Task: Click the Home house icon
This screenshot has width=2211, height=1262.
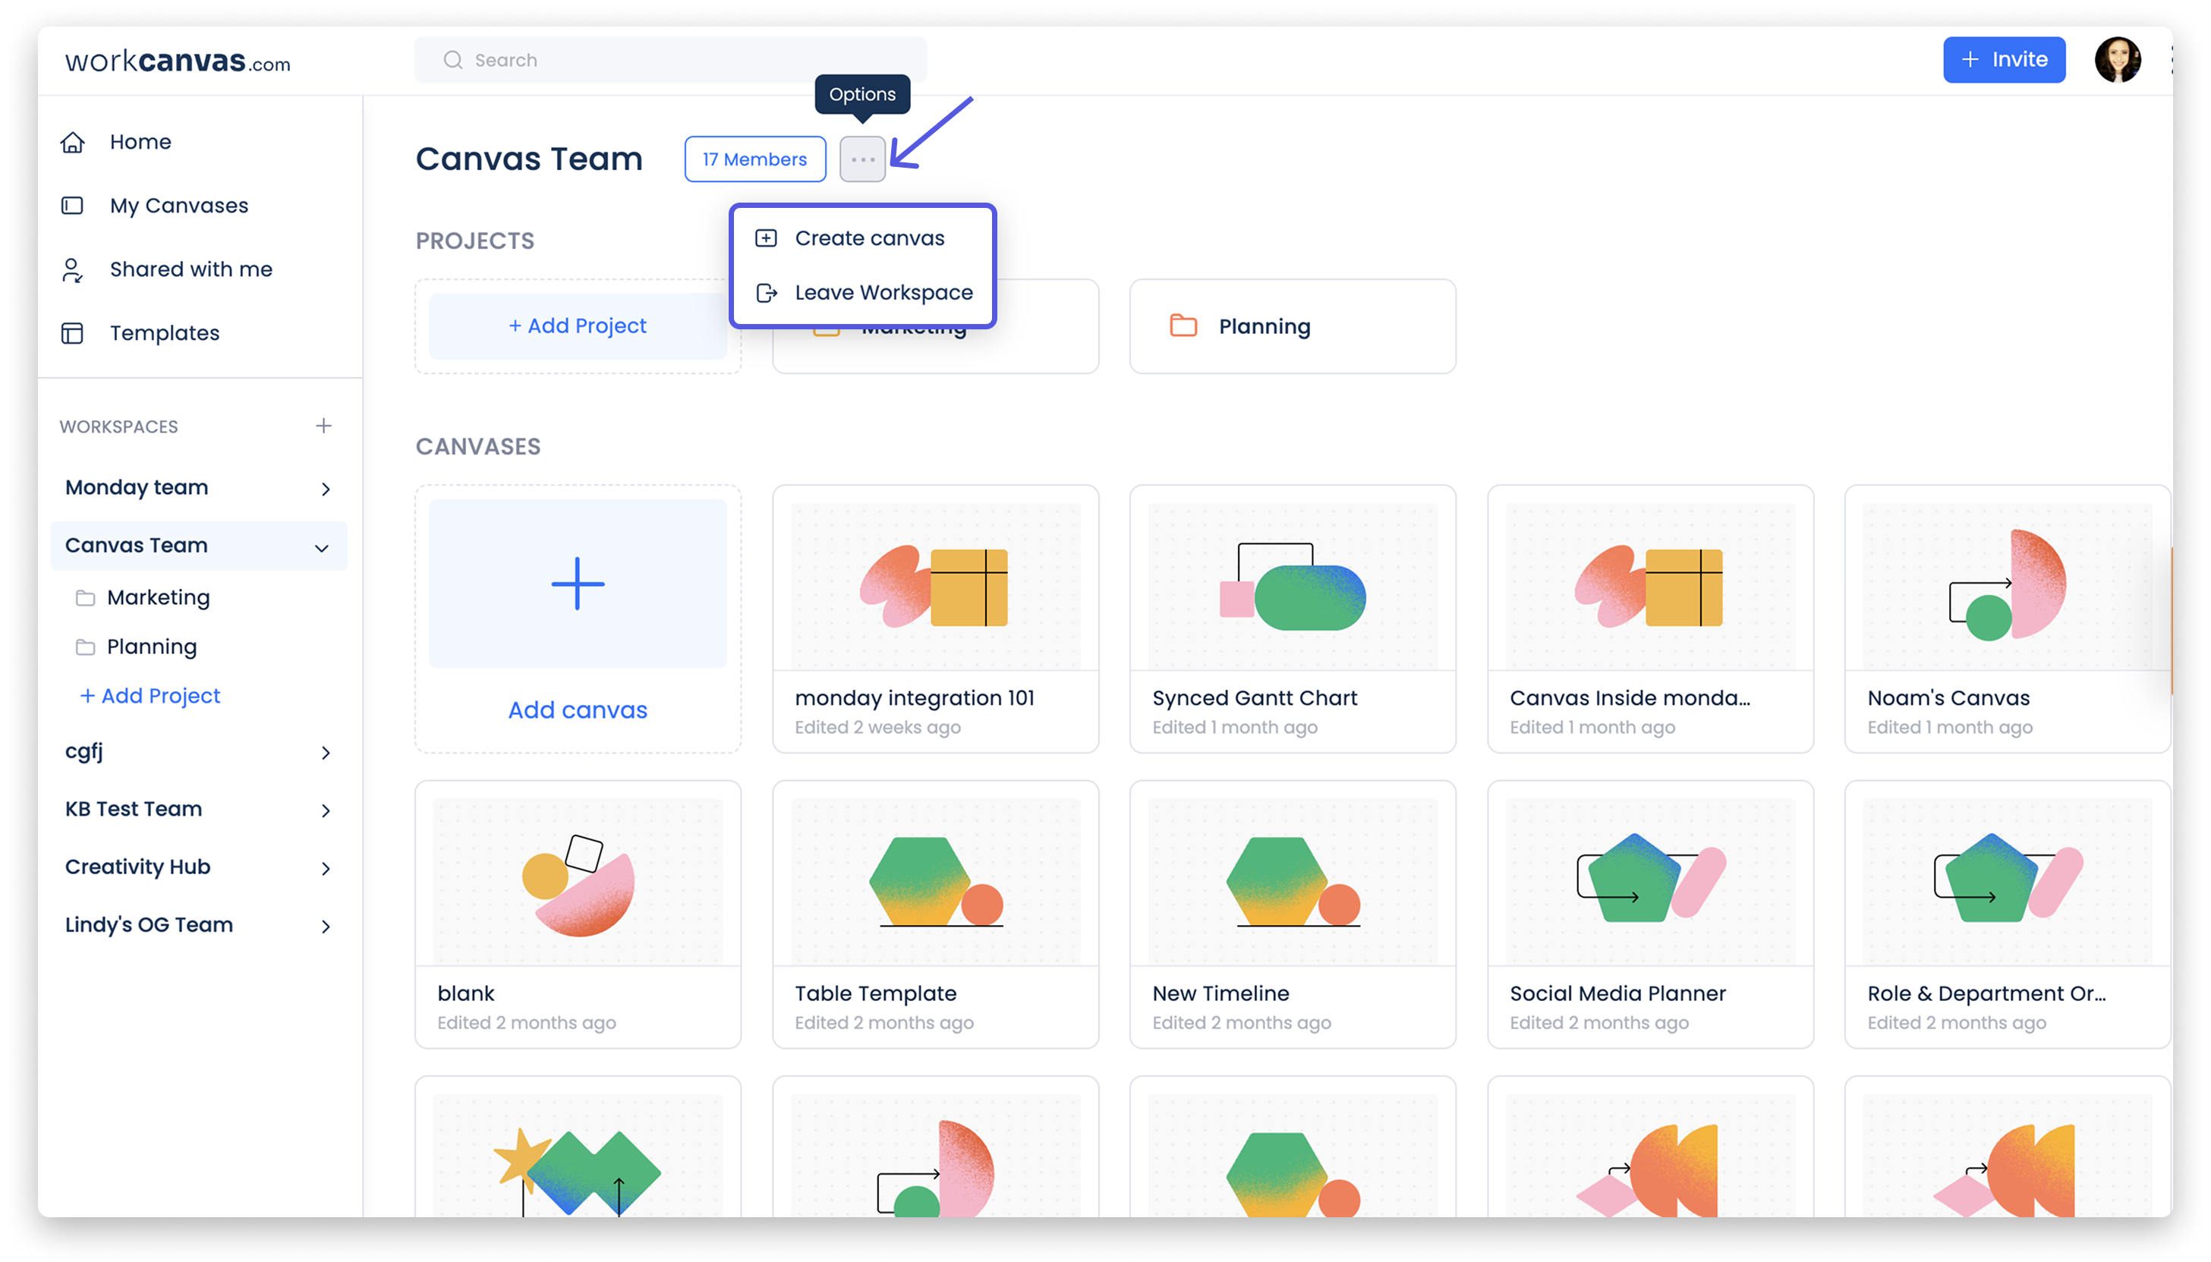Action: pos(72,142)
